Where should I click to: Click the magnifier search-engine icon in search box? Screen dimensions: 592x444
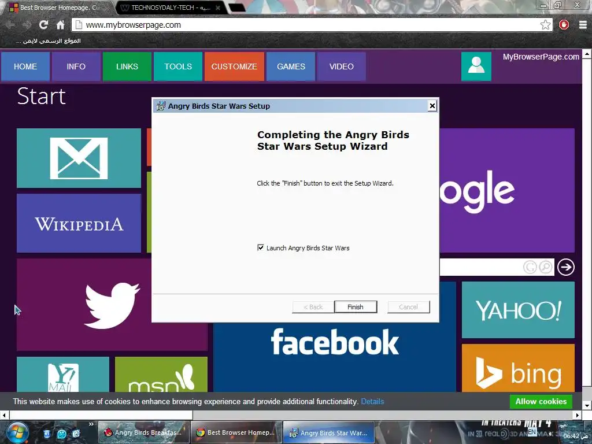pos(546,267)
